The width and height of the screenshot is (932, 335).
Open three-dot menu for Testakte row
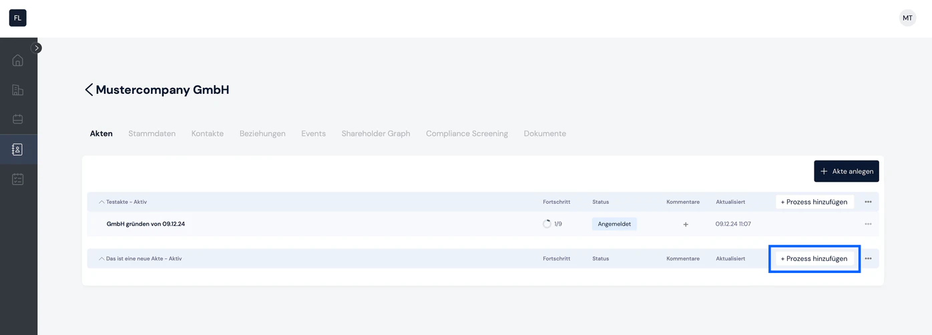[868, 202]
